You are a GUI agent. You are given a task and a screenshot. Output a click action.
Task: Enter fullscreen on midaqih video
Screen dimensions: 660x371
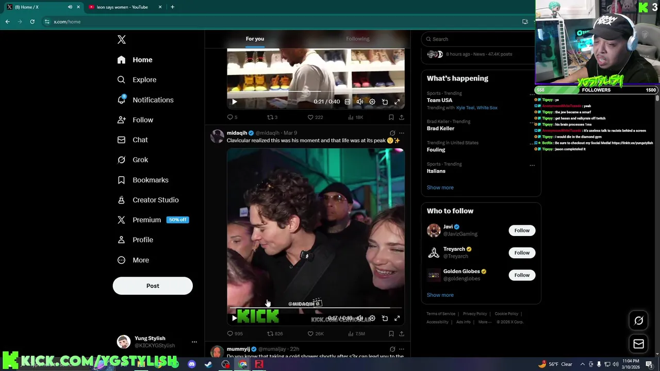(397, 318)
